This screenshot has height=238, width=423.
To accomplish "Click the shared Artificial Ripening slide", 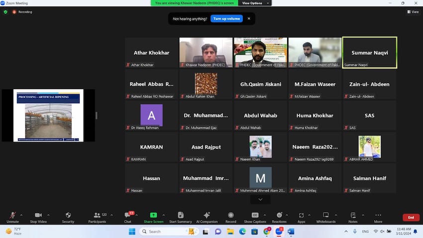I will [48, 116].
